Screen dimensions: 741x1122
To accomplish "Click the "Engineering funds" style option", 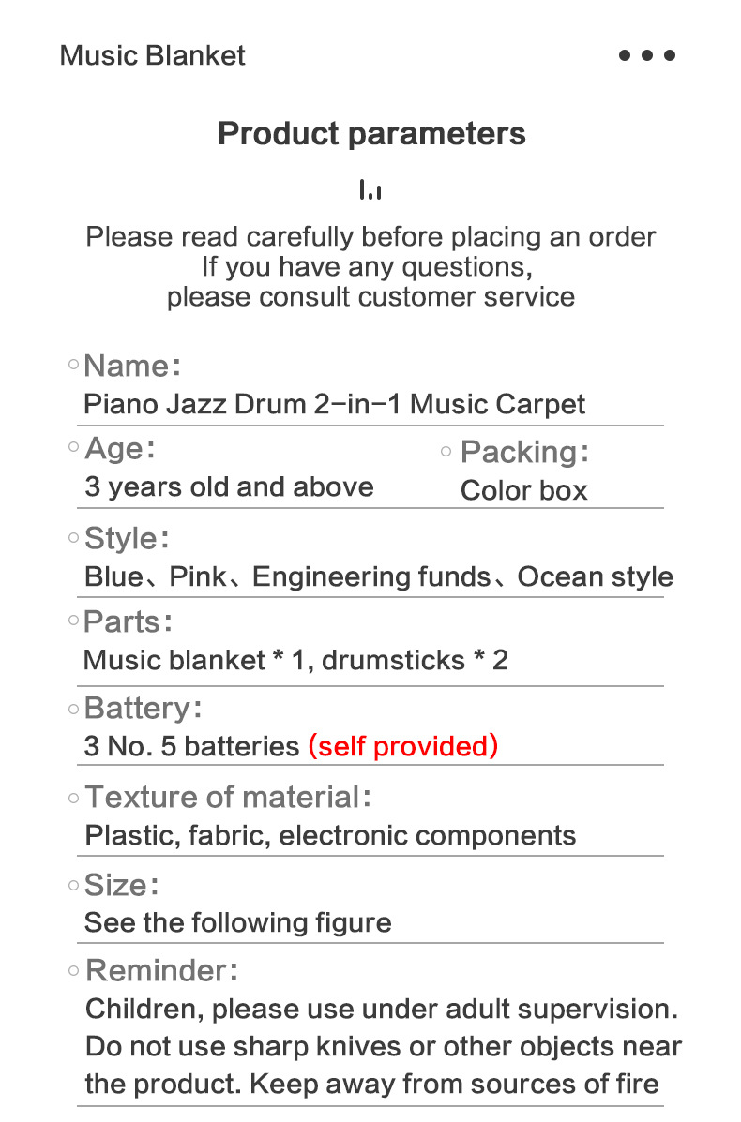I will click(x=371, y=576).
